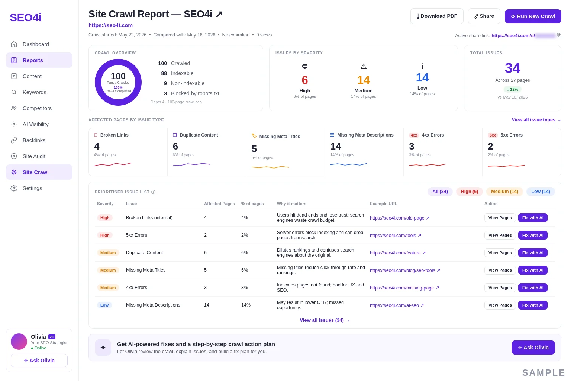
Task: Click Olivia's avatar in the sidebar
Action: tap(19, 342)
